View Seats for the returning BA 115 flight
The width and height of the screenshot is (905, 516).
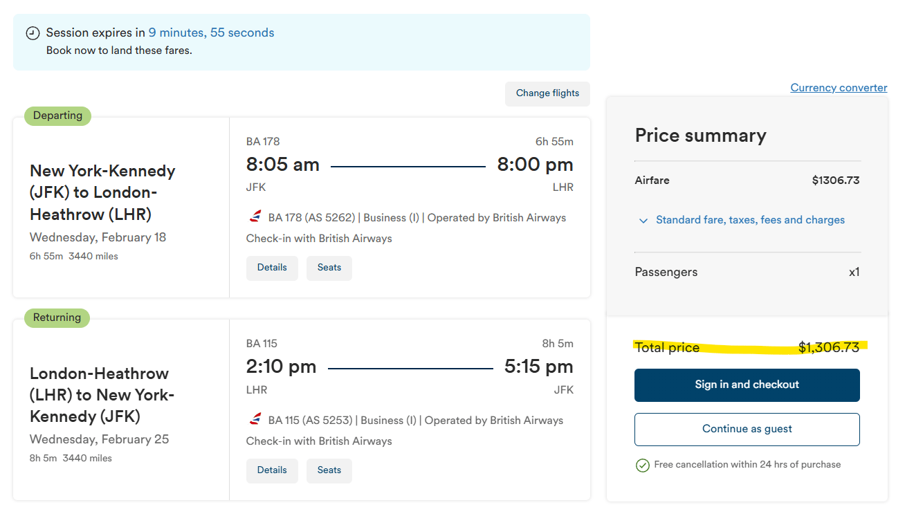point(329,470)
